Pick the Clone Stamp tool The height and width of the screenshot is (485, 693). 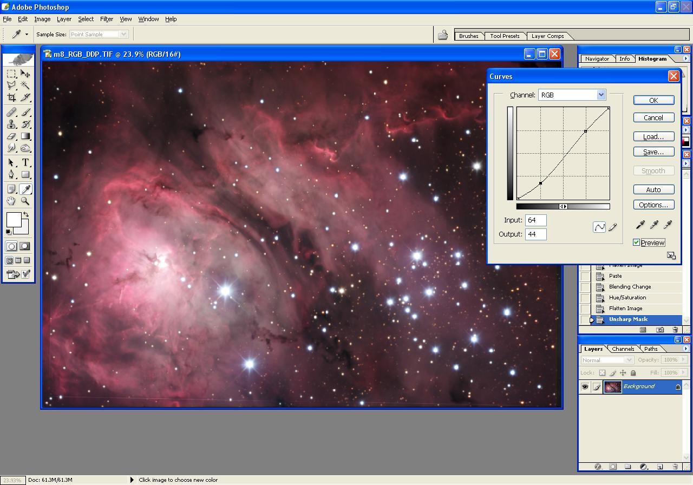tap(11, 124)
